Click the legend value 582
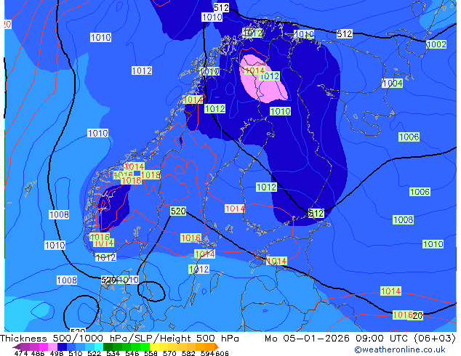The image size is (461, 356). pyautogui.click(x=188, y=353)
